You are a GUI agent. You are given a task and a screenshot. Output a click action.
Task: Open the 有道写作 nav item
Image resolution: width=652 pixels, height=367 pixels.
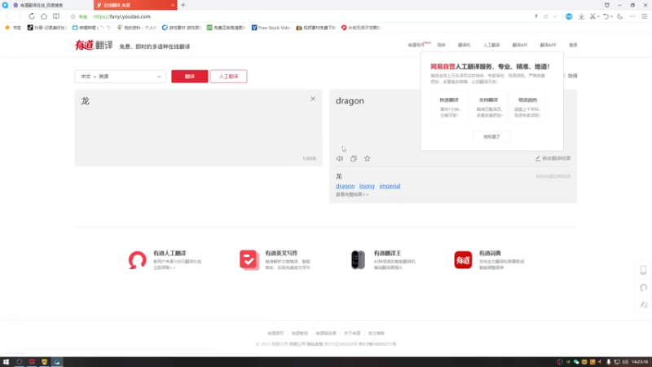point(416,45)
